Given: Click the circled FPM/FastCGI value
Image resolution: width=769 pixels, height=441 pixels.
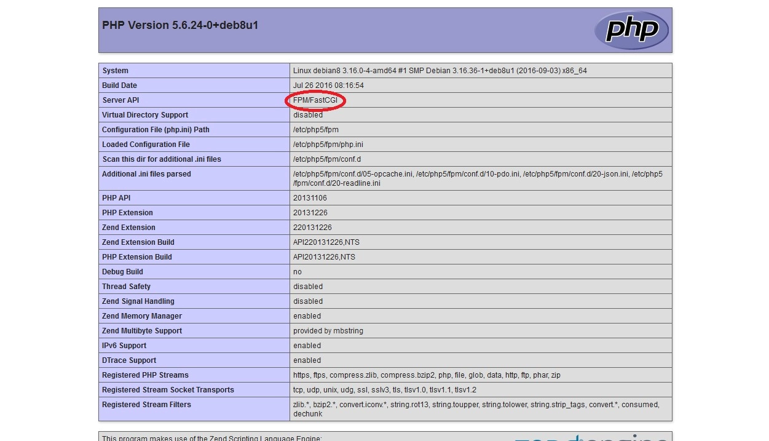Looking at the screenshot, I should tap(315, 100).
